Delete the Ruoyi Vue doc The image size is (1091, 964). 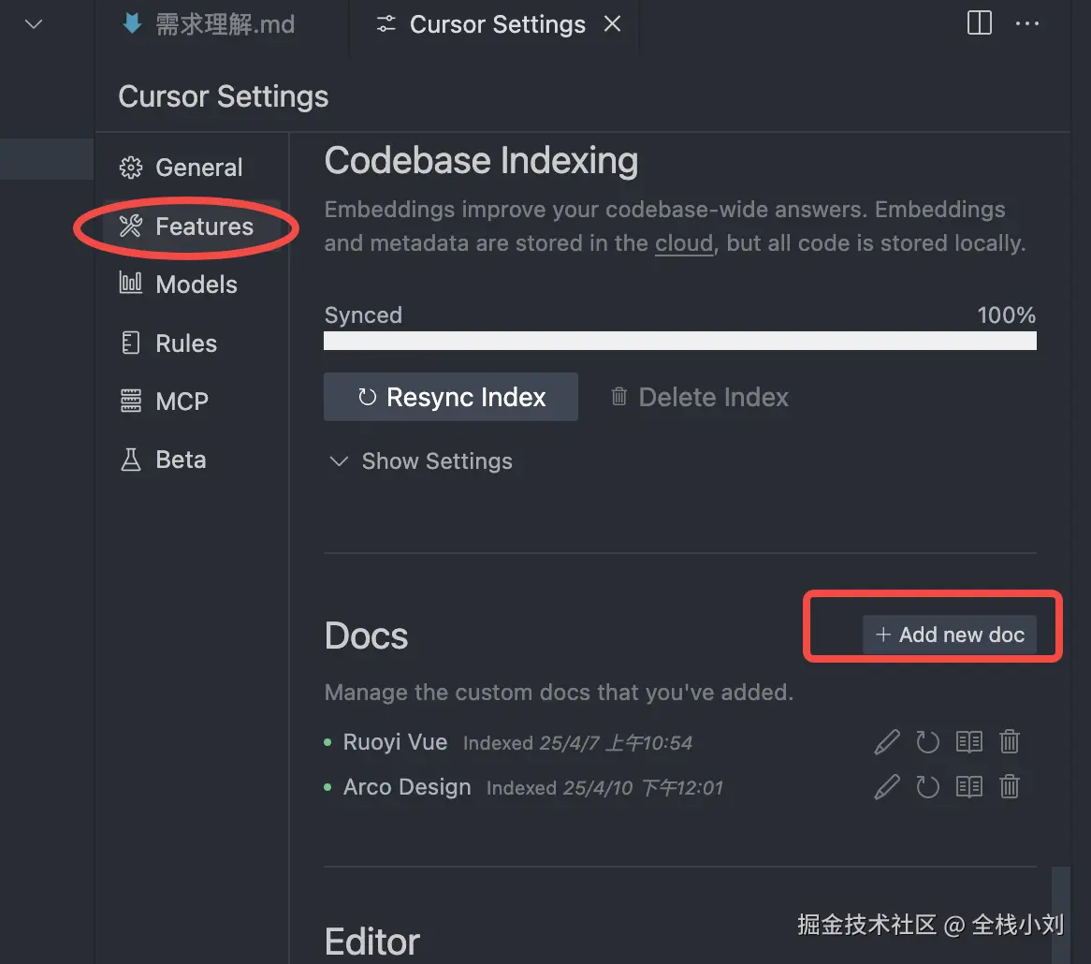pyautogui.click(x=1010, y=742)
